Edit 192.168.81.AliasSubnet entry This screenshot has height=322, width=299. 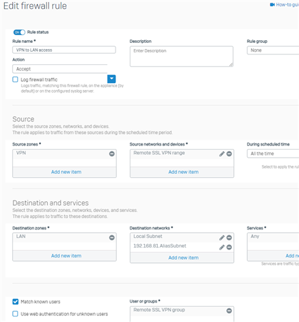[x=222, y=247]
